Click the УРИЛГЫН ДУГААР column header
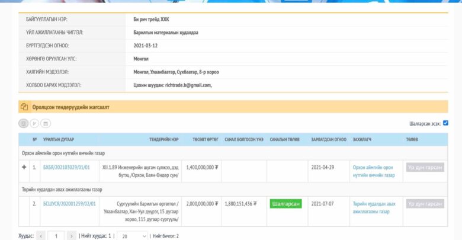The image size is (462, 240). [x=59, y=140]
